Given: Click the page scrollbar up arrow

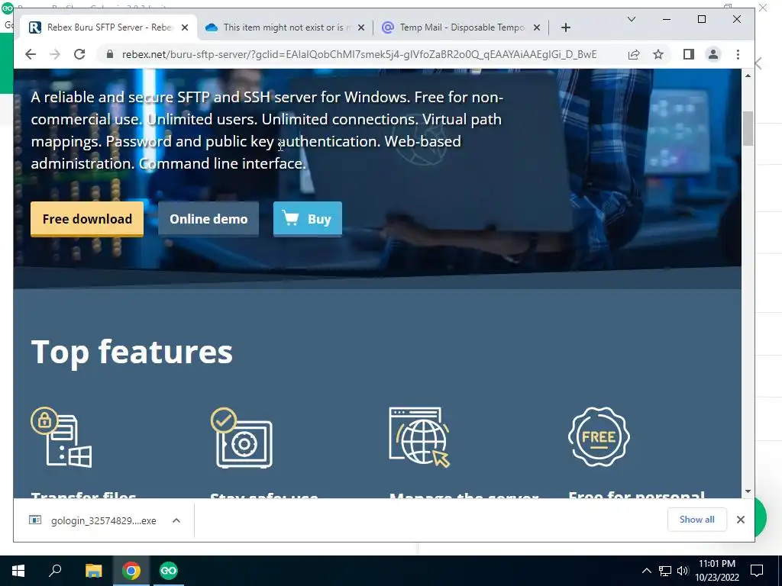Looking at the screenshot, I should pos(748,76).
